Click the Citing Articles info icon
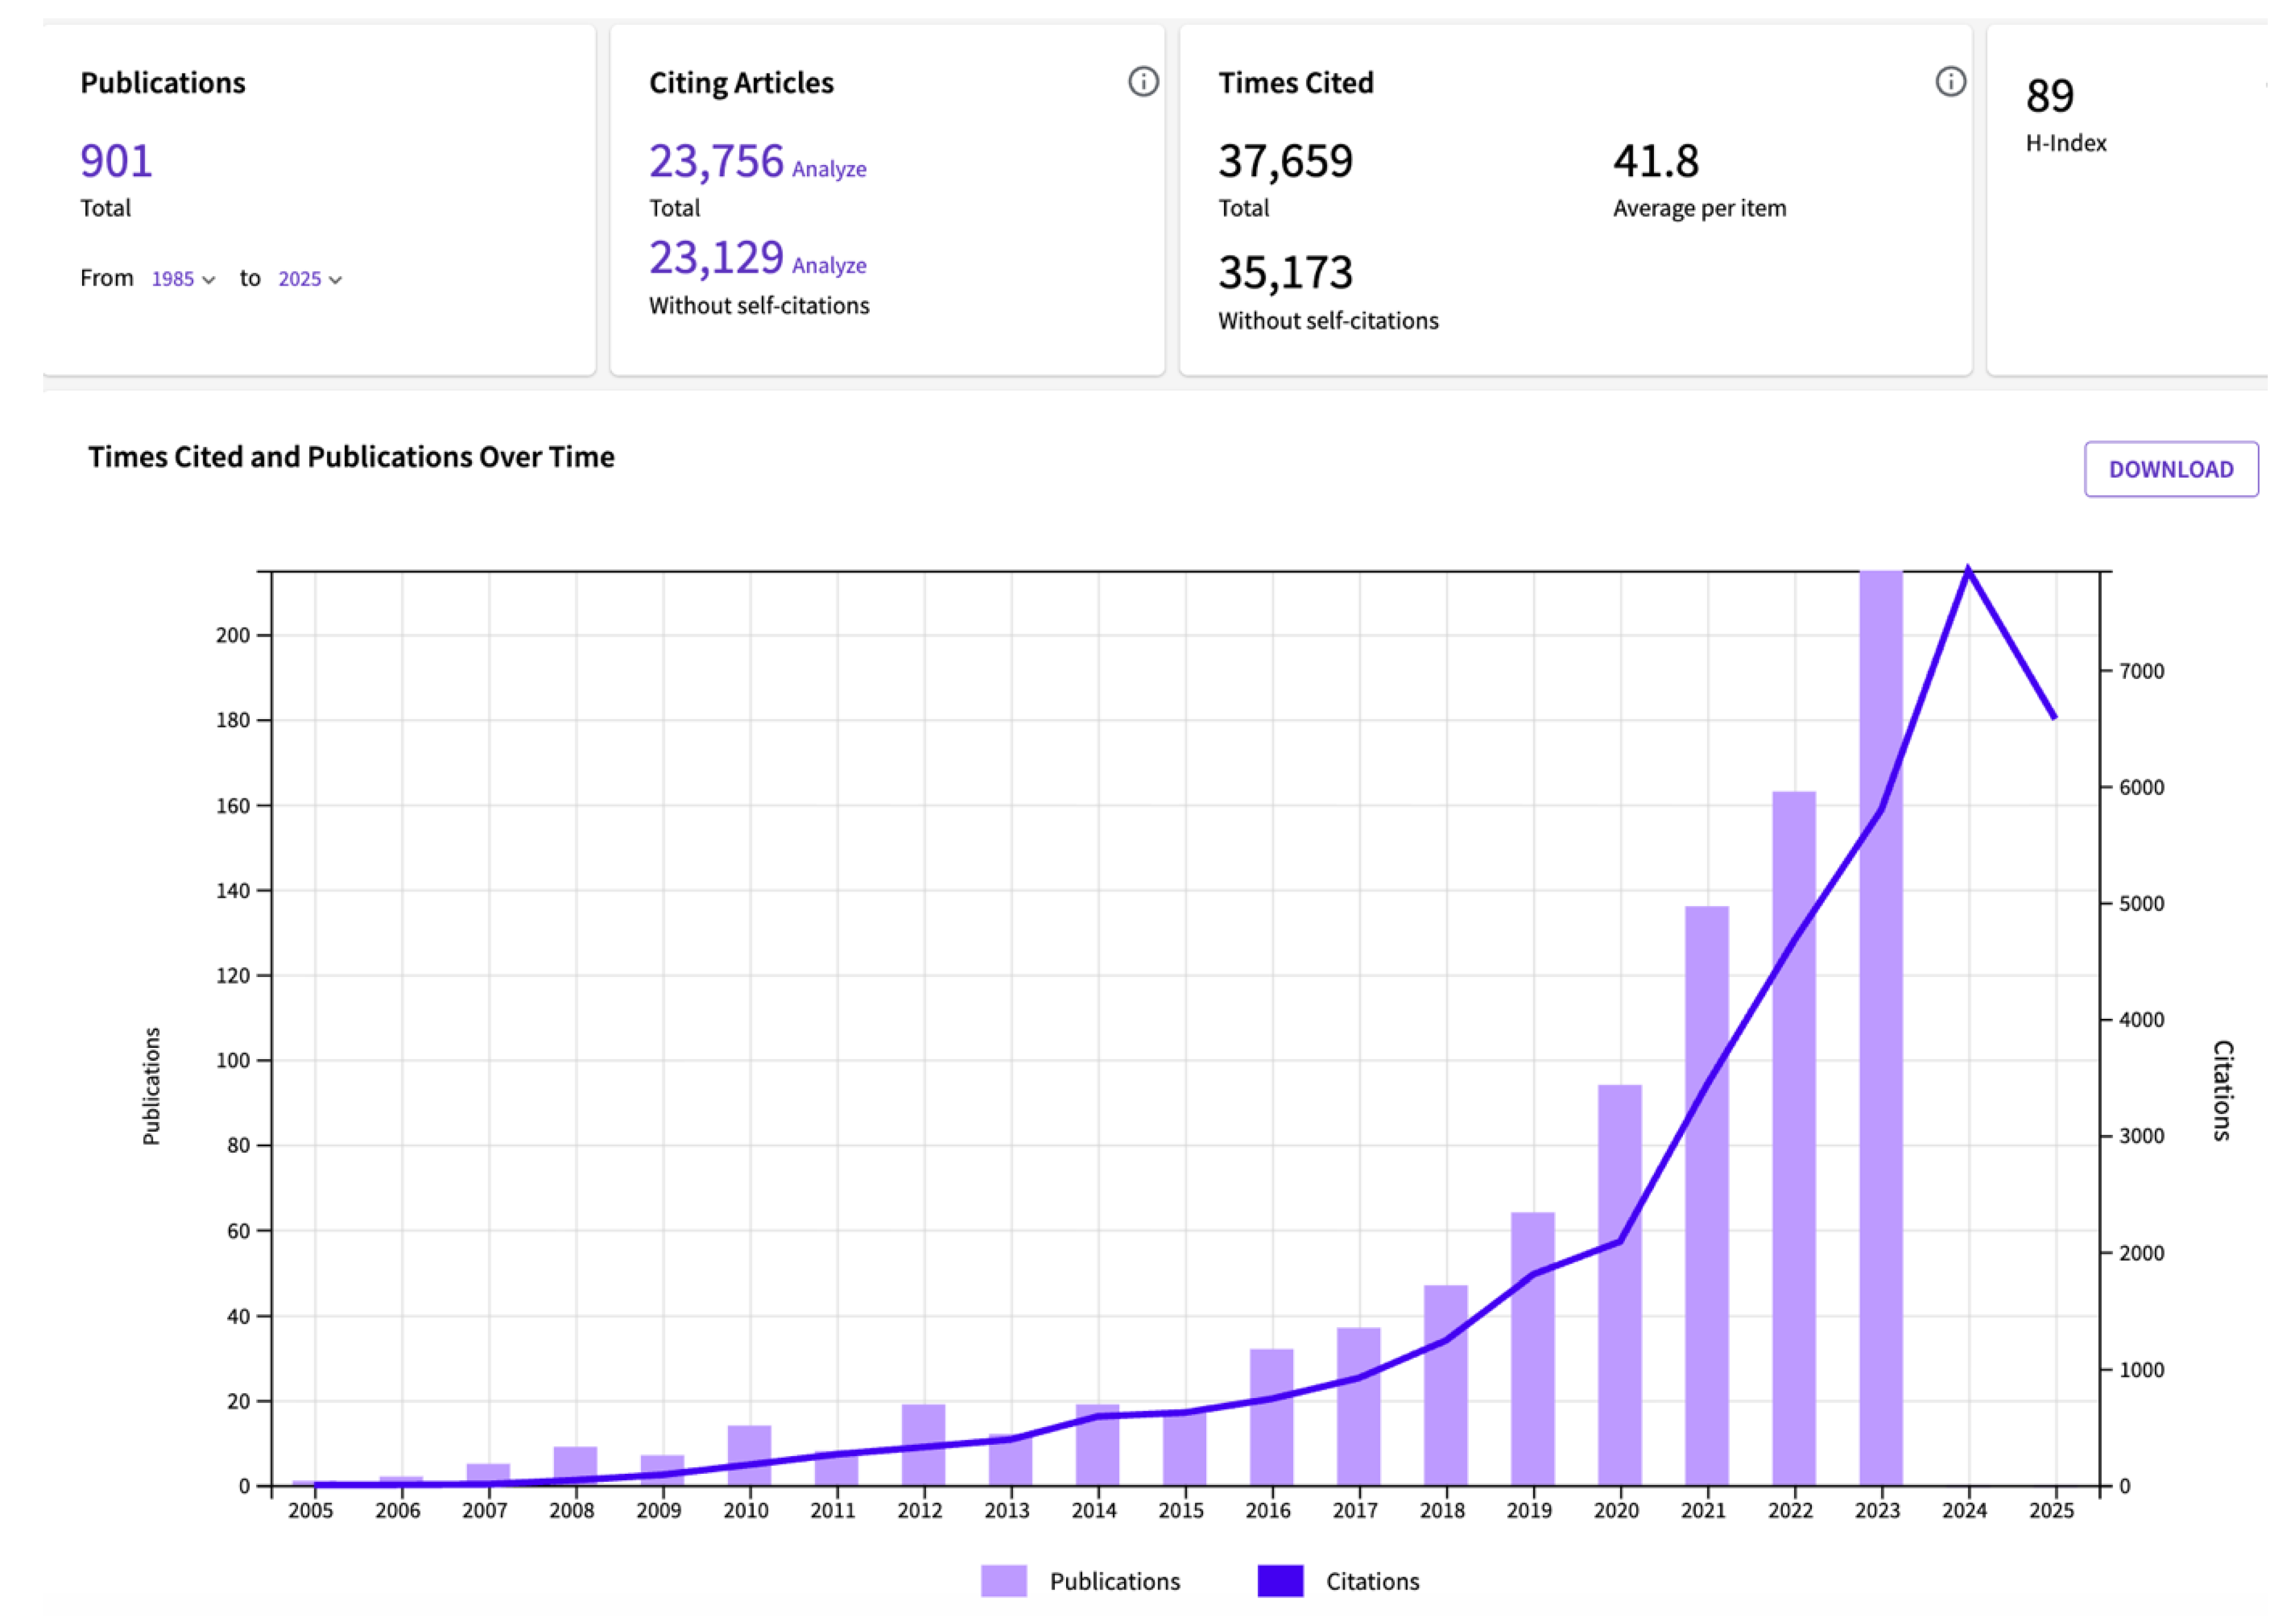The height and width of the screenshot is (1624, 2292). pos(1143,82)
